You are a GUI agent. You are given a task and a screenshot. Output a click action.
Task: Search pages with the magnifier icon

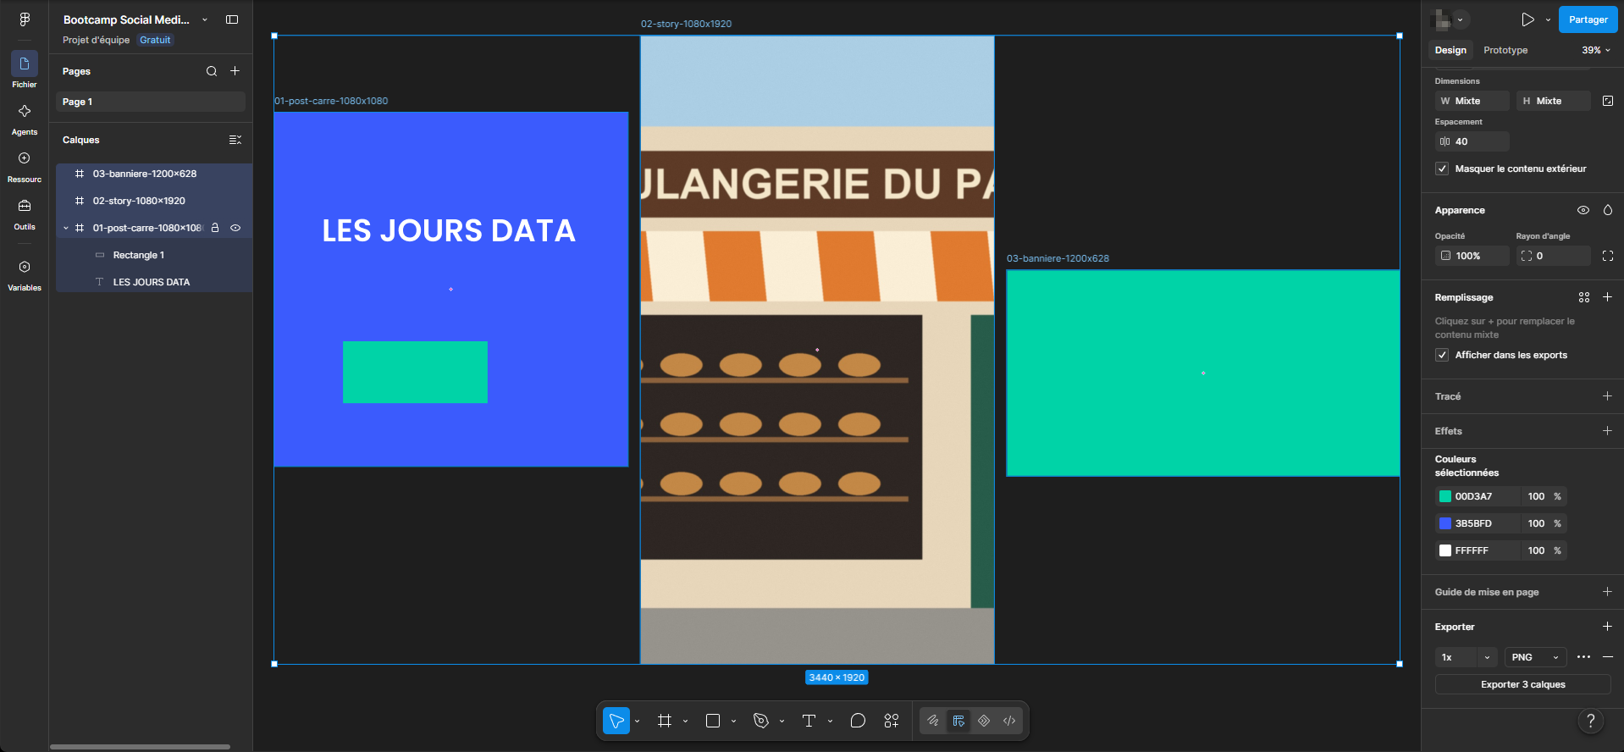click(212, 71)
